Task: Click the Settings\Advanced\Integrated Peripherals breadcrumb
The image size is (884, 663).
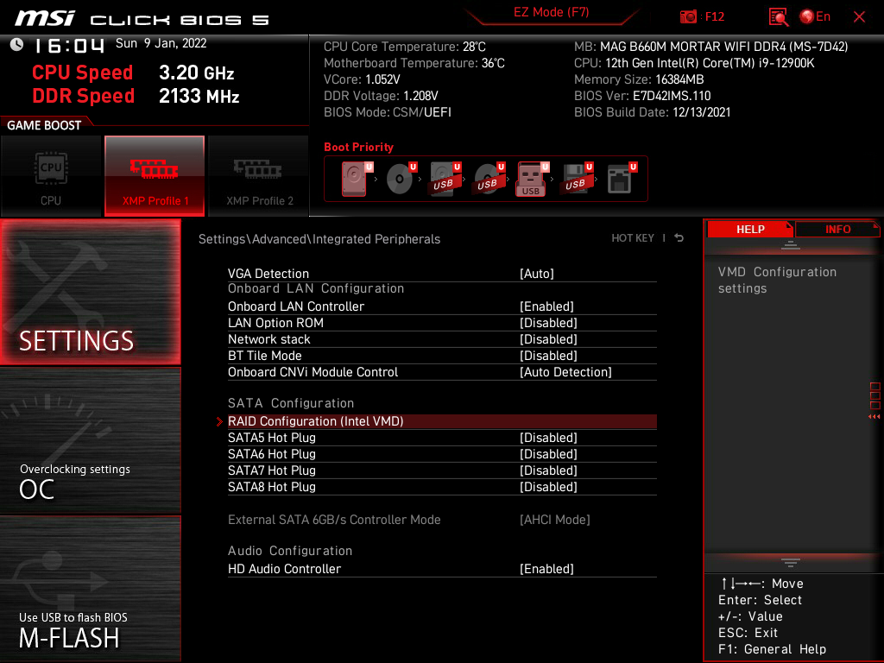Action: pyautogui.click(x=319, y=239)
